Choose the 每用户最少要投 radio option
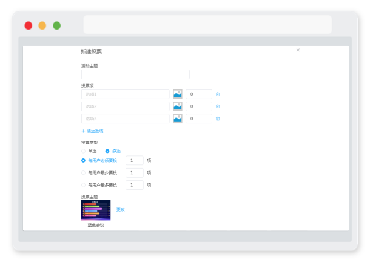This screenshot has width=373, height=263. click(x=83, y=173)
